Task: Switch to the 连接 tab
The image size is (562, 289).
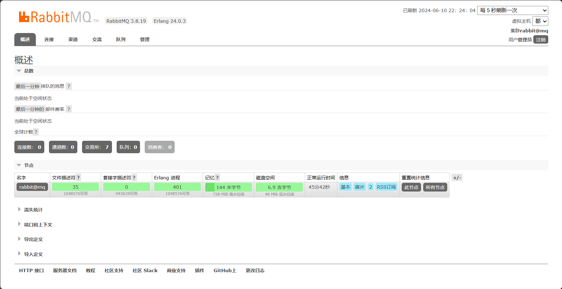Action: [x=49, y=40]
